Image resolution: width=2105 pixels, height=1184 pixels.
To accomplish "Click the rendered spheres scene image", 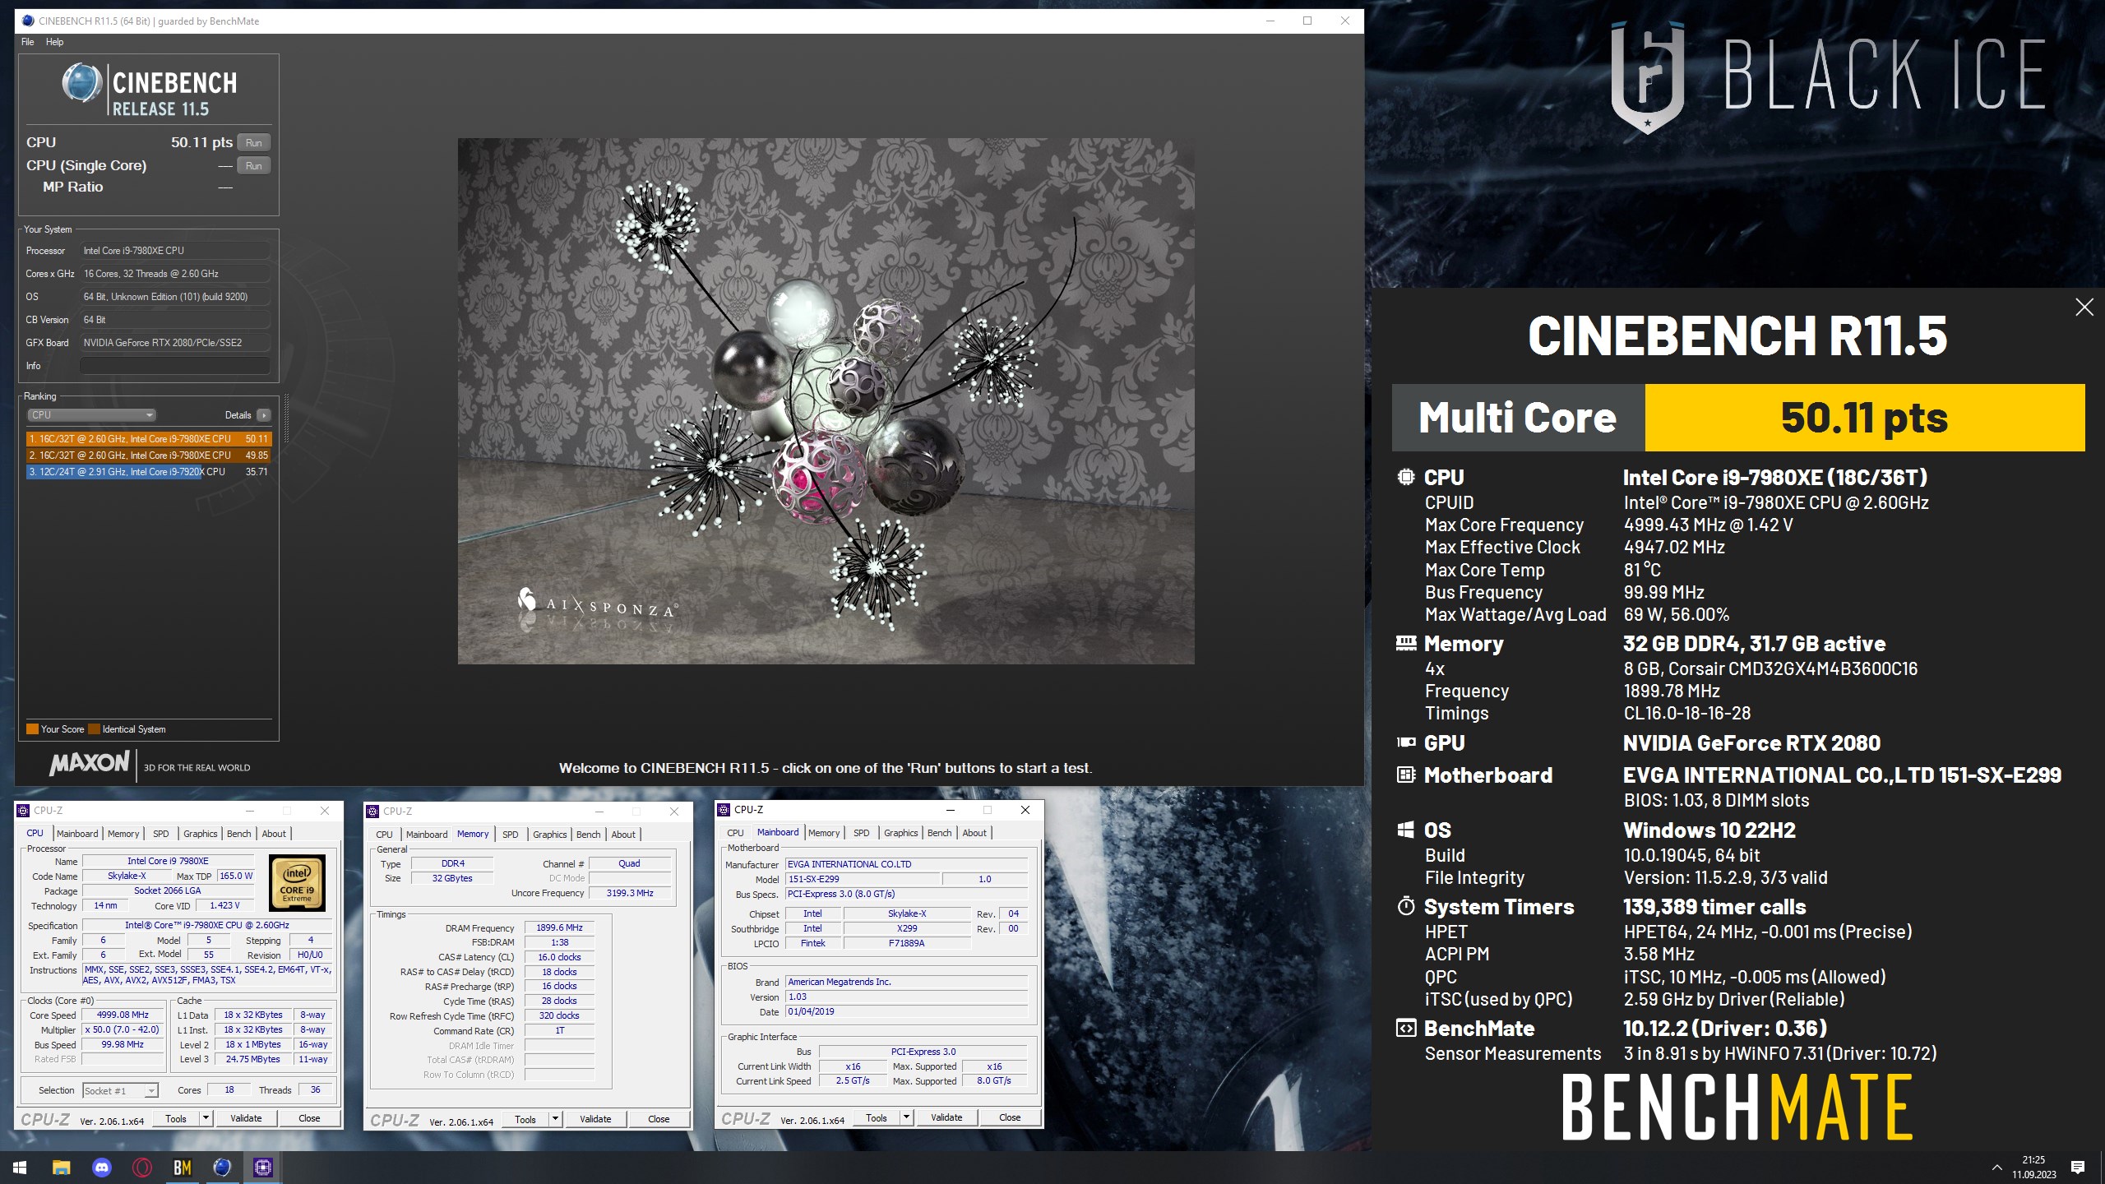I will 826,400.
